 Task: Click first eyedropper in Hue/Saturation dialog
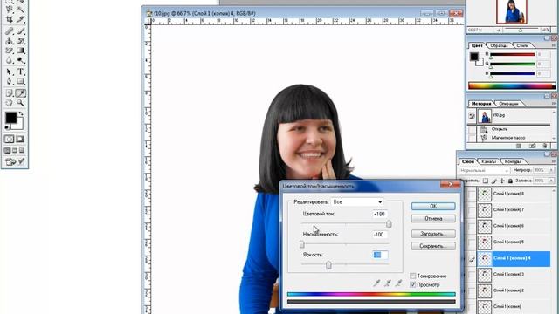point(376,283)
